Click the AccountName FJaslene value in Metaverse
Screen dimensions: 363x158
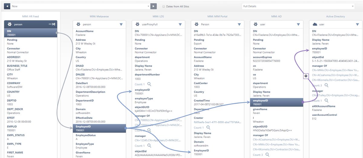(x=81, y=35)
